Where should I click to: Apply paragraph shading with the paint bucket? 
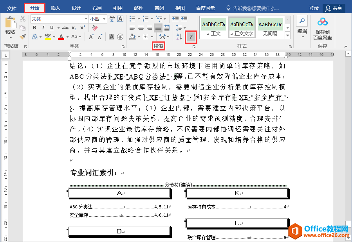coord(132,36)
